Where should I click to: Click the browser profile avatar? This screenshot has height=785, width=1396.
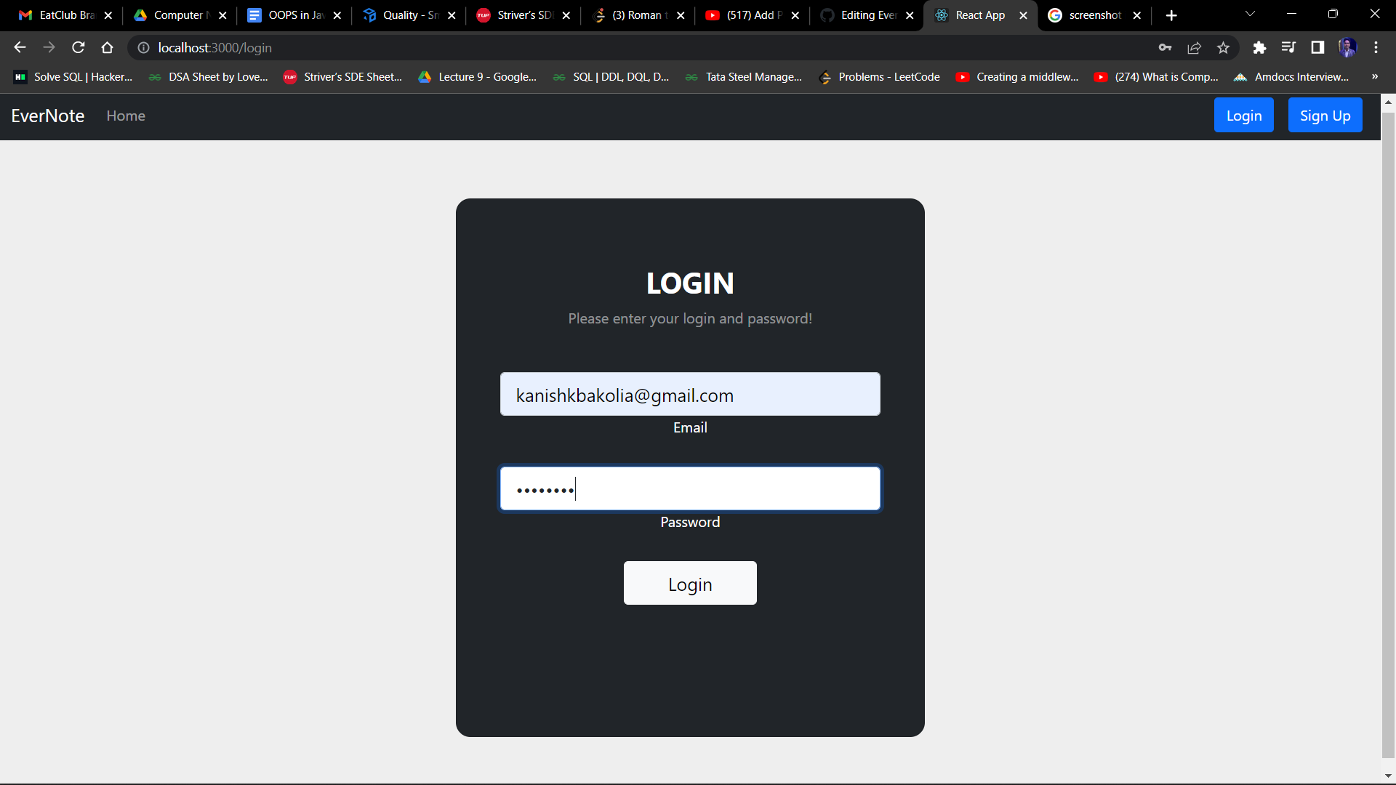(1348, 47)
